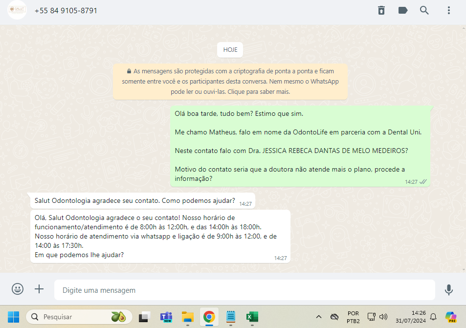Click the Pesquisar taskbar search box
Image resolution: width=466 pixels, height=328 pixels.
pyautogui.click(x=79, y=317)
